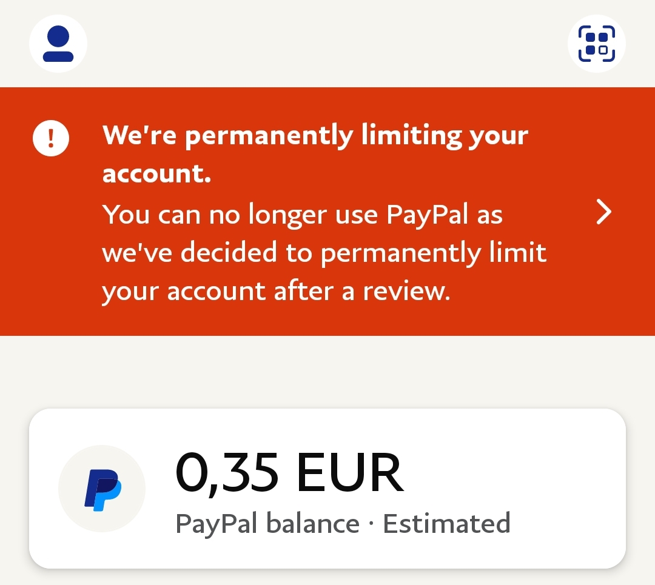Expand the limitation notice with right chevron

pyautogui.click(x=603, y=212)
